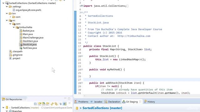This screenshot has height=112, width=200.
Task: Click repository icon in Git Staging header
Action: click(x=77, y=108)
